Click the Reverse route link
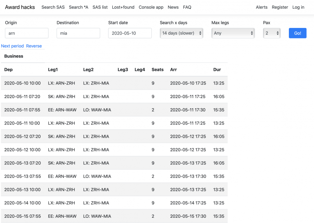314x223 pixels. tap(34, 46)
